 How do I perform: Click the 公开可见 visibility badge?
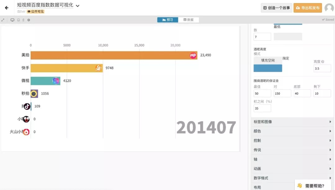coord(35,11)
